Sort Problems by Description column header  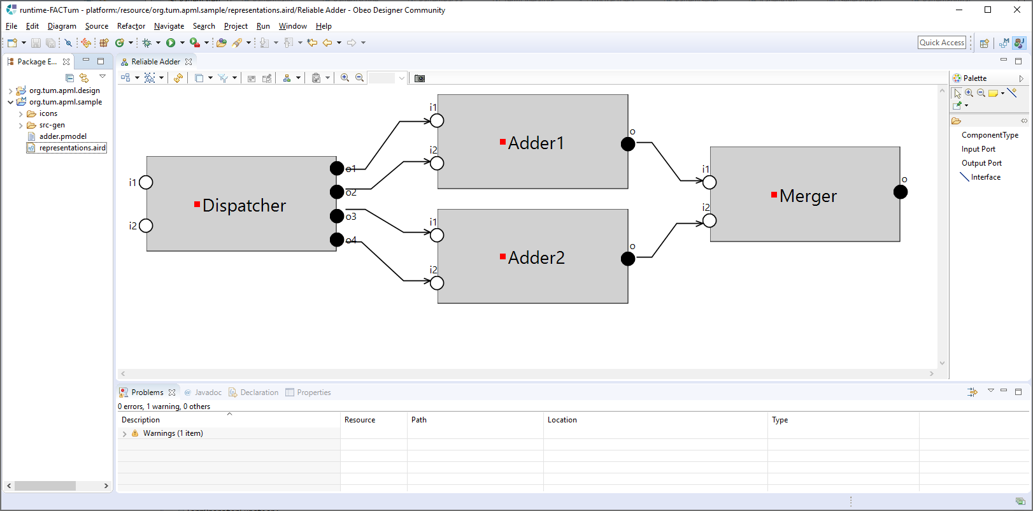click(x=229, y=420)
